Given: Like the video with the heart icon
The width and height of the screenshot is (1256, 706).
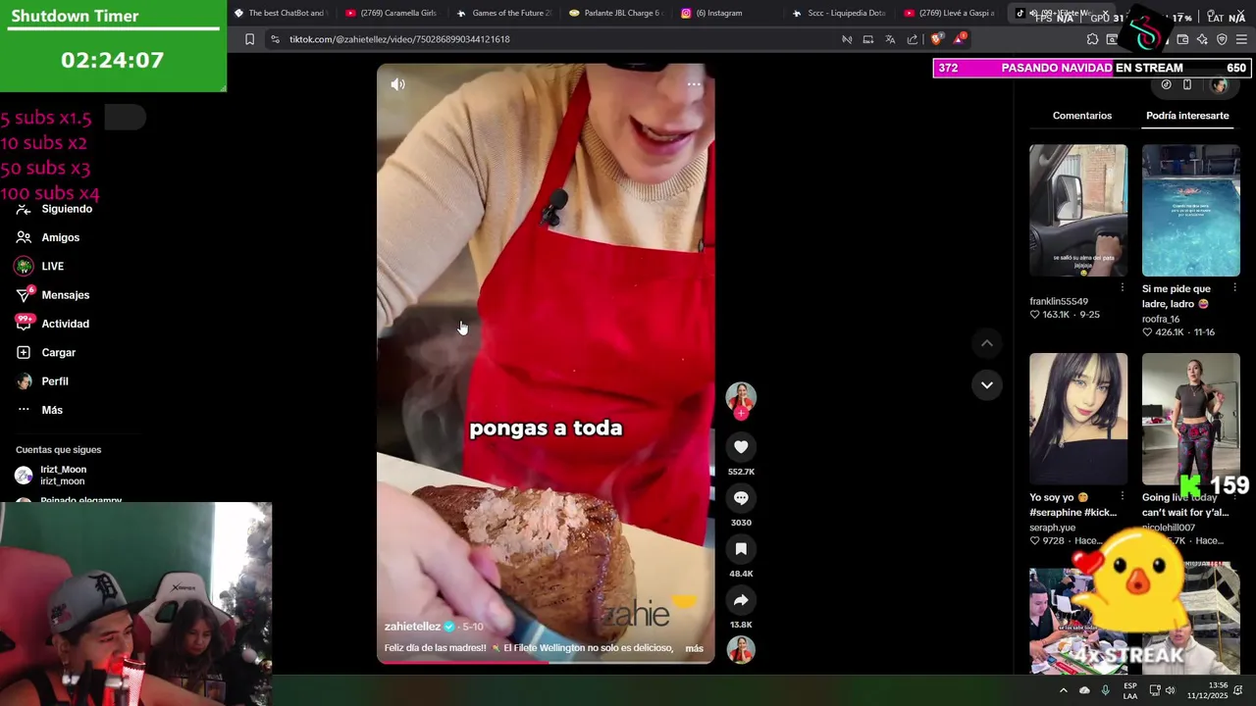Looking at the screenshot, I should [x=741, y=447].
